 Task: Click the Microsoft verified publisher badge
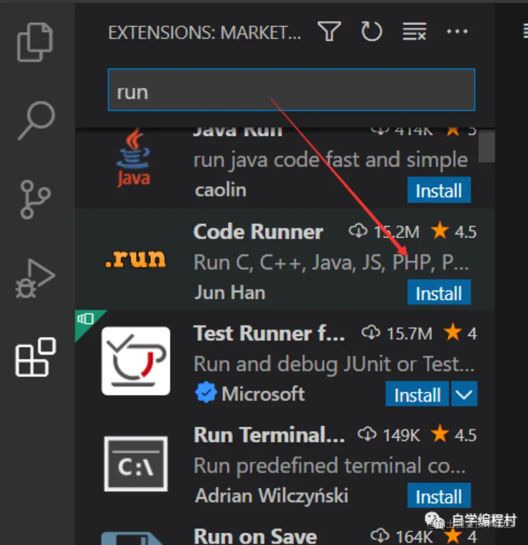[x=206, y=392]
